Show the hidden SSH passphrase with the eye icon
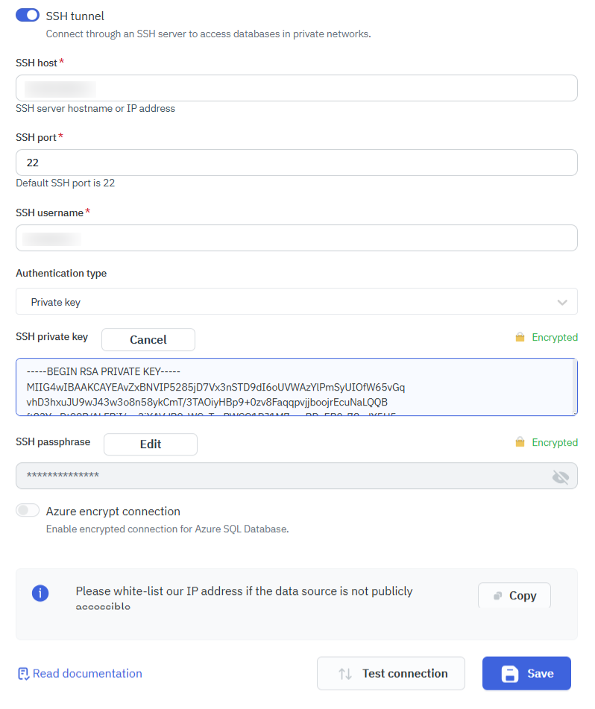 [x=561, y=476]
